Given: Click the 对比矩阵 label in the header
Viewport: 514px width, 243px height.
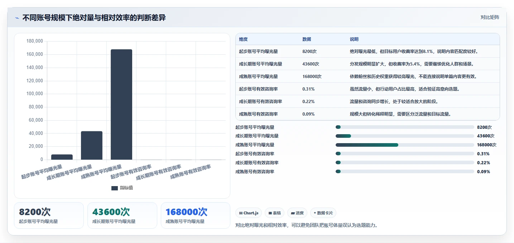Looking at the screenshot, I should [x=490, y=17].
